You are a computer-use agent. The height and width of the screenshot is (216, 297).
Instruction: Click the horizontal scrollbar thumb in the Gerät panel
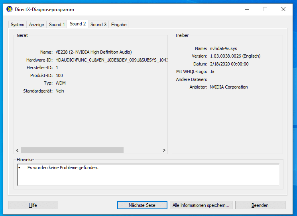click(72, 150)
